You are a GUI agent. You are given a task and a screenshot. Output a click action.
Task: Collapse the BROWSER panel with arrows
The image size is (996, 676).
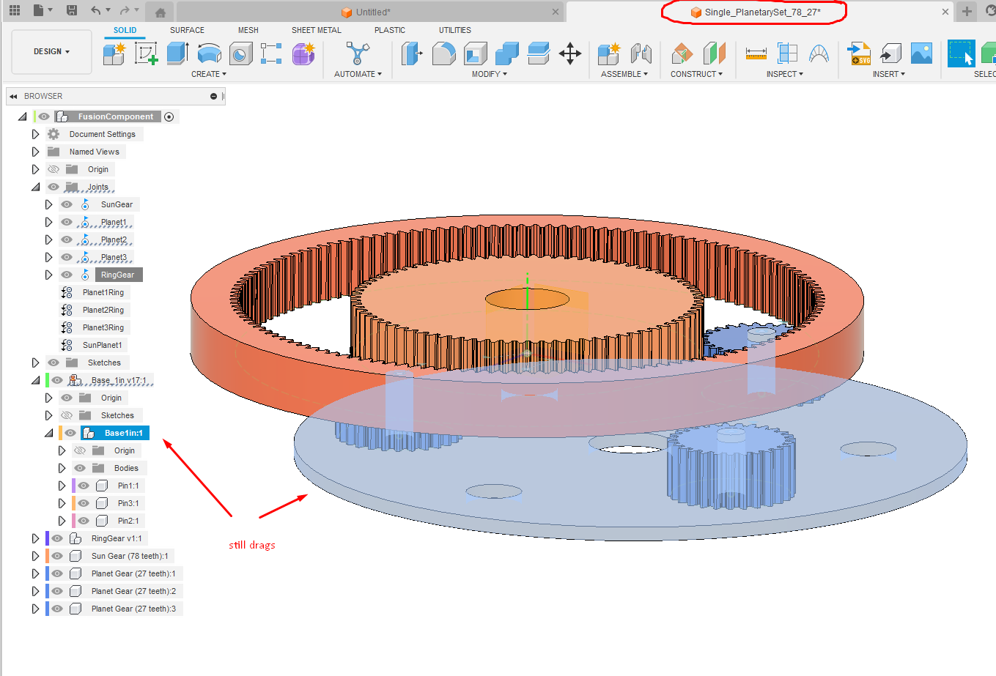[x=13, y=96]
